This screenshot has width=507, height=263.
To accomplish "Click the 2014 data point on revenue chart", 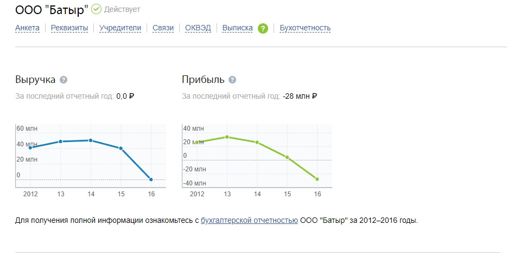I will point(91,140).
